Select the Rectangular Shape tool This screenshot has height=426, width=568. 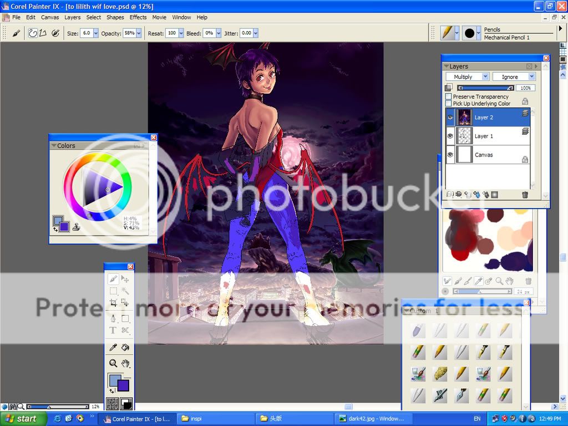coord(125,318)
